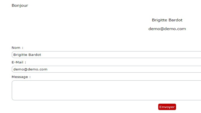Click the word 'Brigitte' in header name

(160, 20)
